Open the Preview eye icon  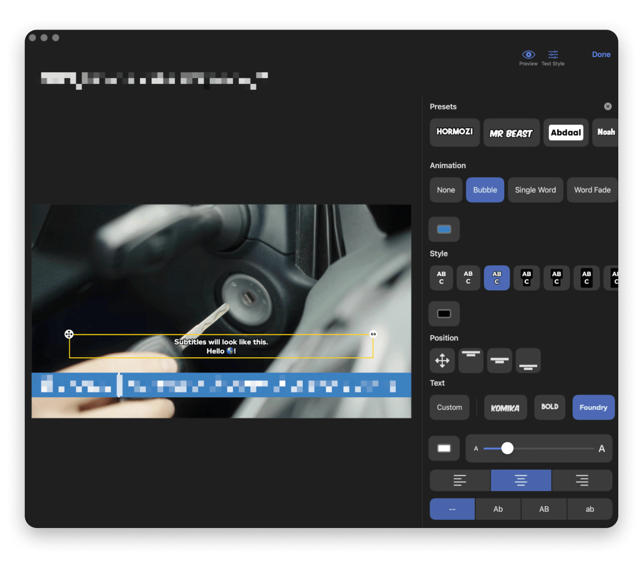[528, 55]
